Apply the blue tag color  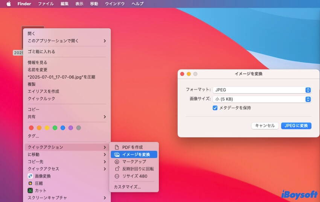tap(63, 128)
